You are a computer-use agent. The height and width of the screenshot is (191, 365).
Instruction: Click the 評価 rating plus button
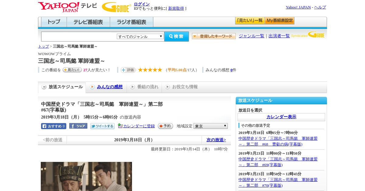(x=128, y=70)
